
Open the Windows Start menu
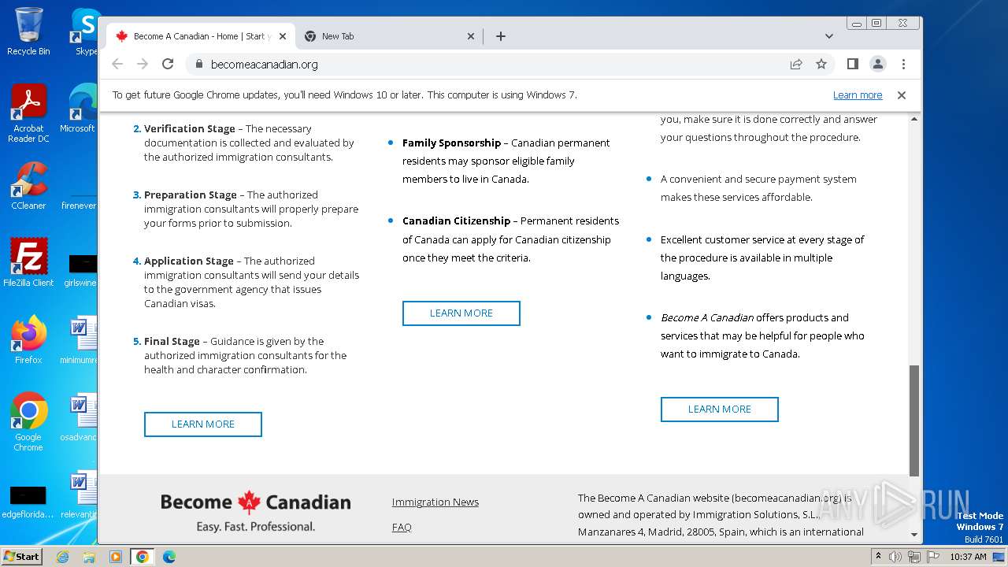[22, 556]
